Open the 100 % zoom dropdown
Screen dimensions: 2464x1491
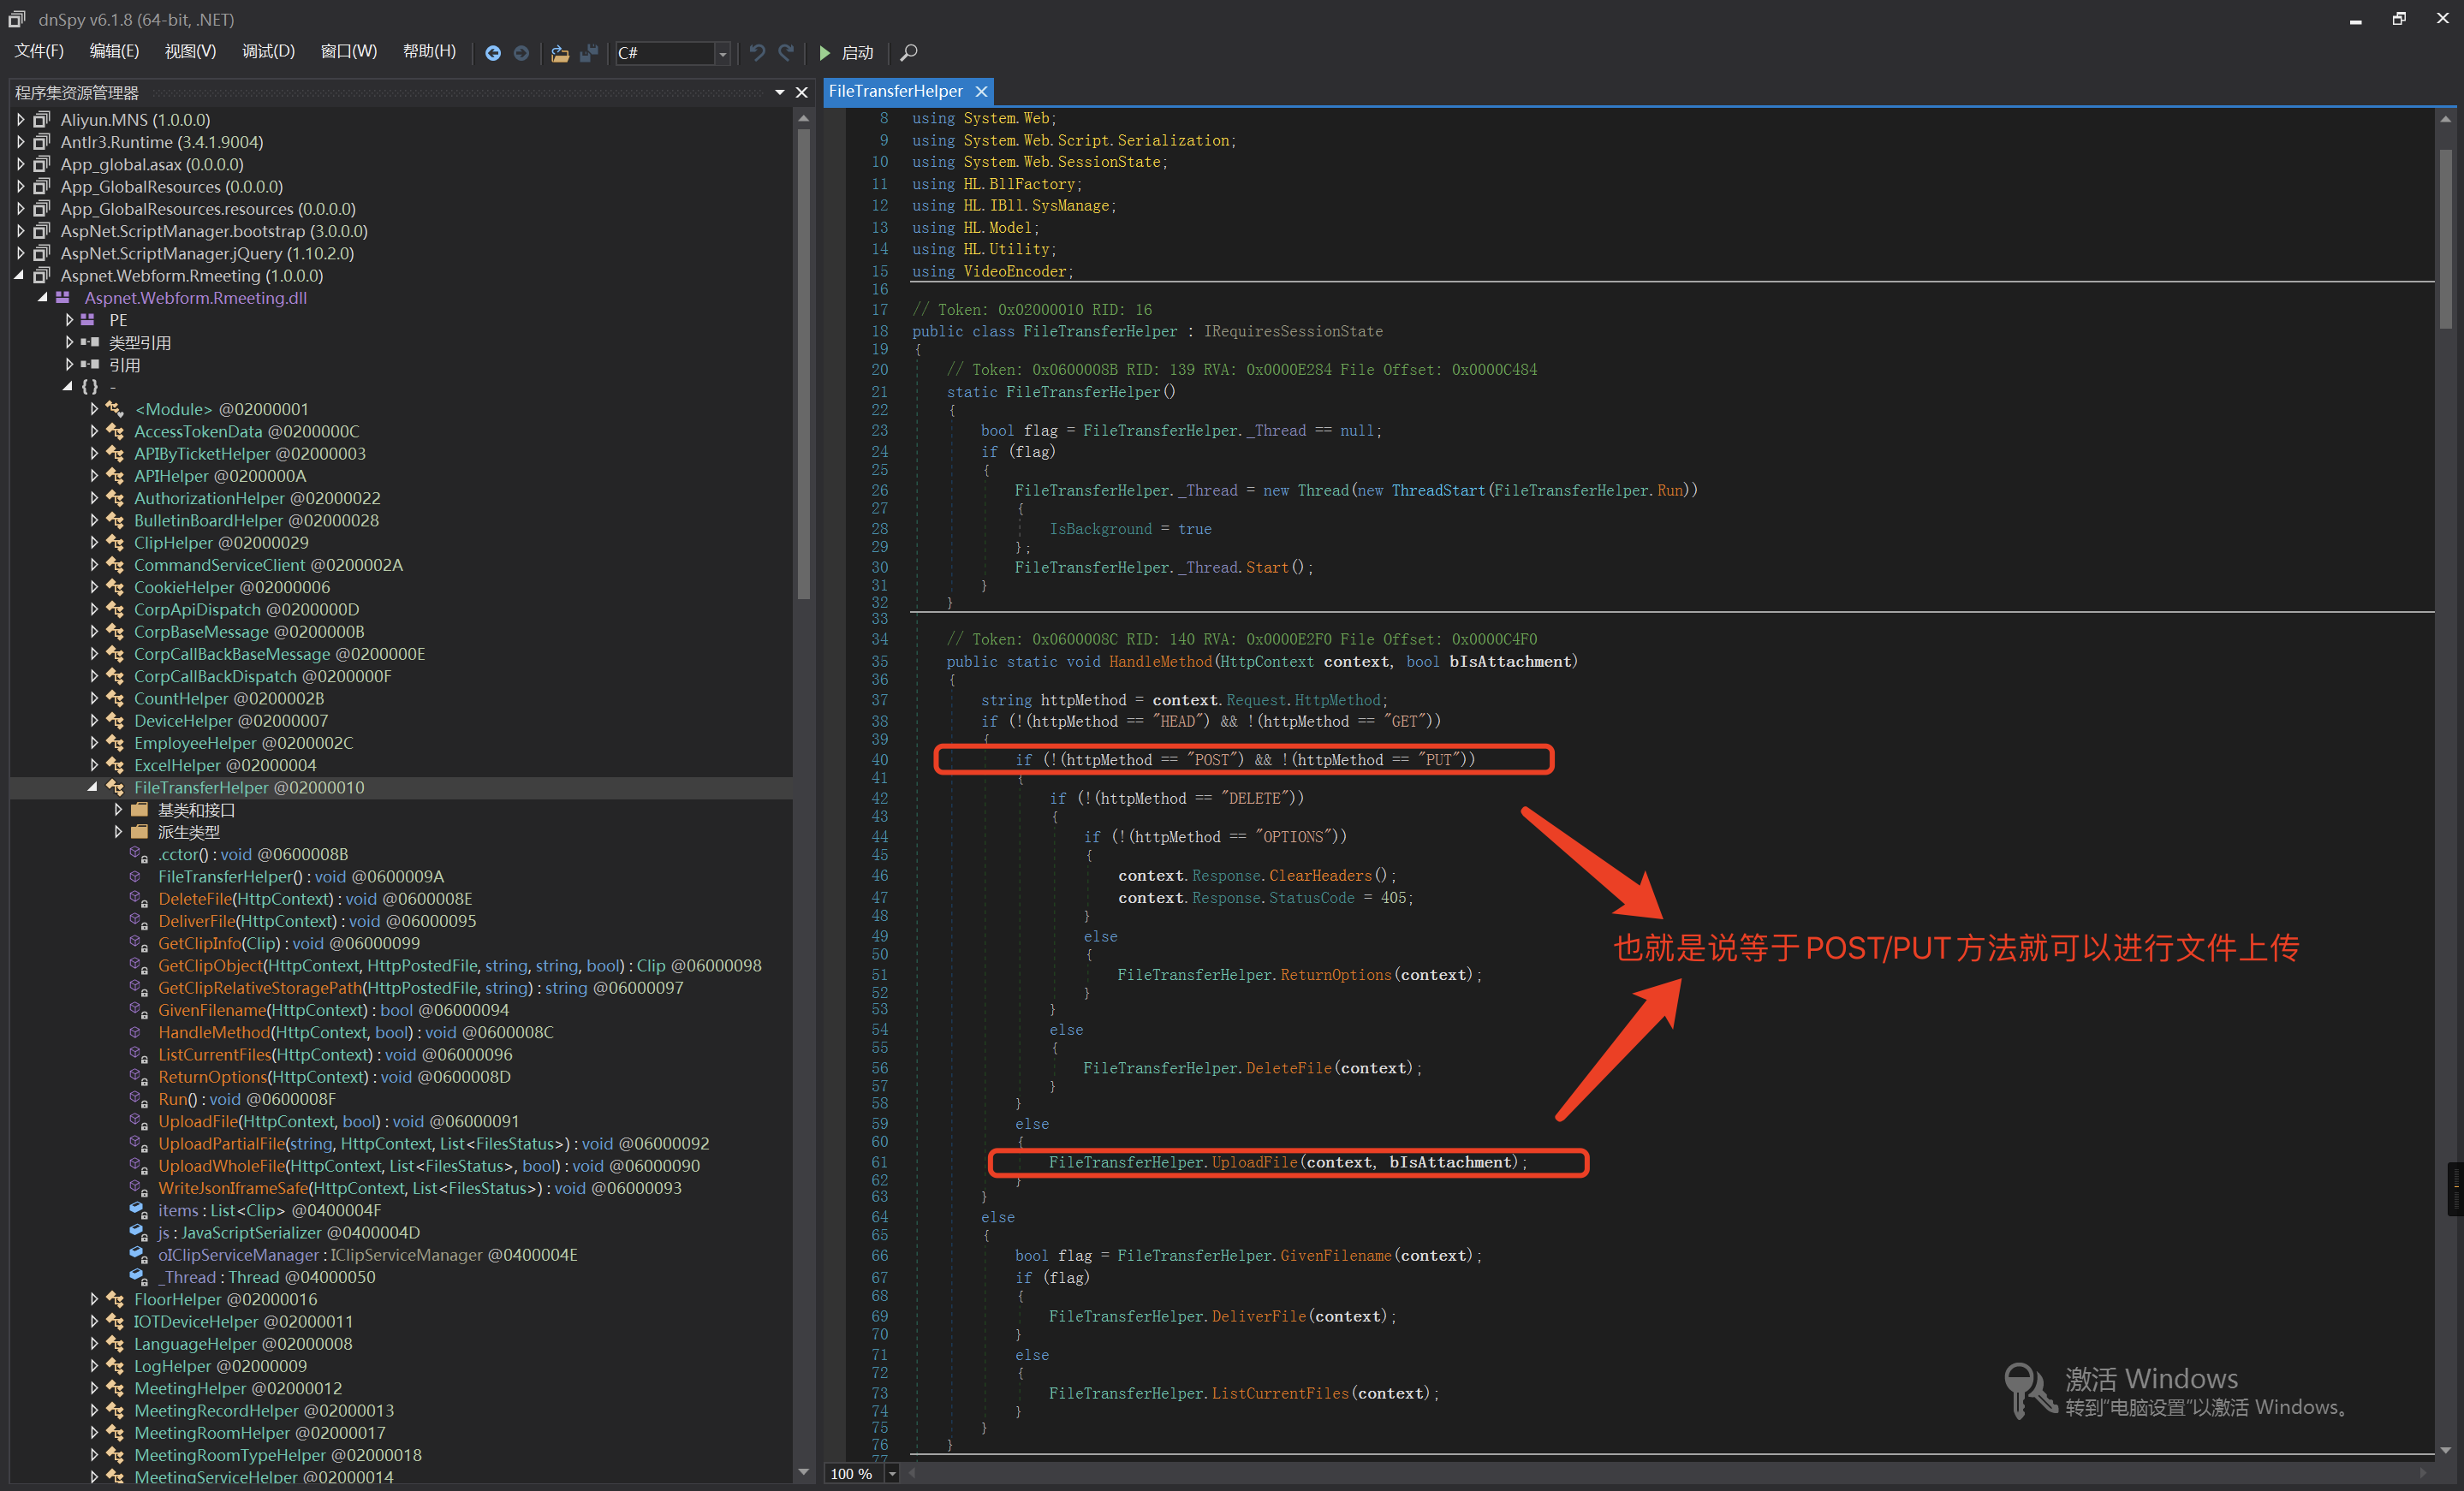point(892,1473)
